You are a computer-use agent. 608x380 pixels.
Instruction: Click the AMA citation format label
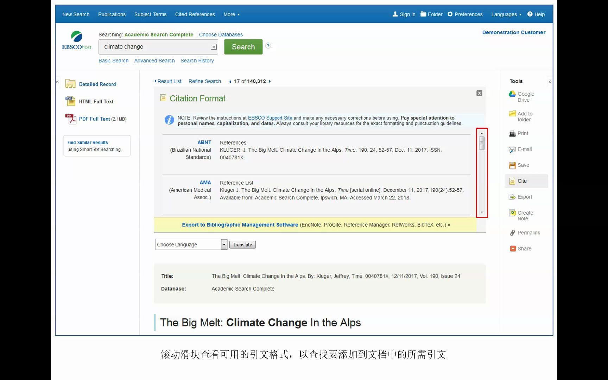click(205, 183)
